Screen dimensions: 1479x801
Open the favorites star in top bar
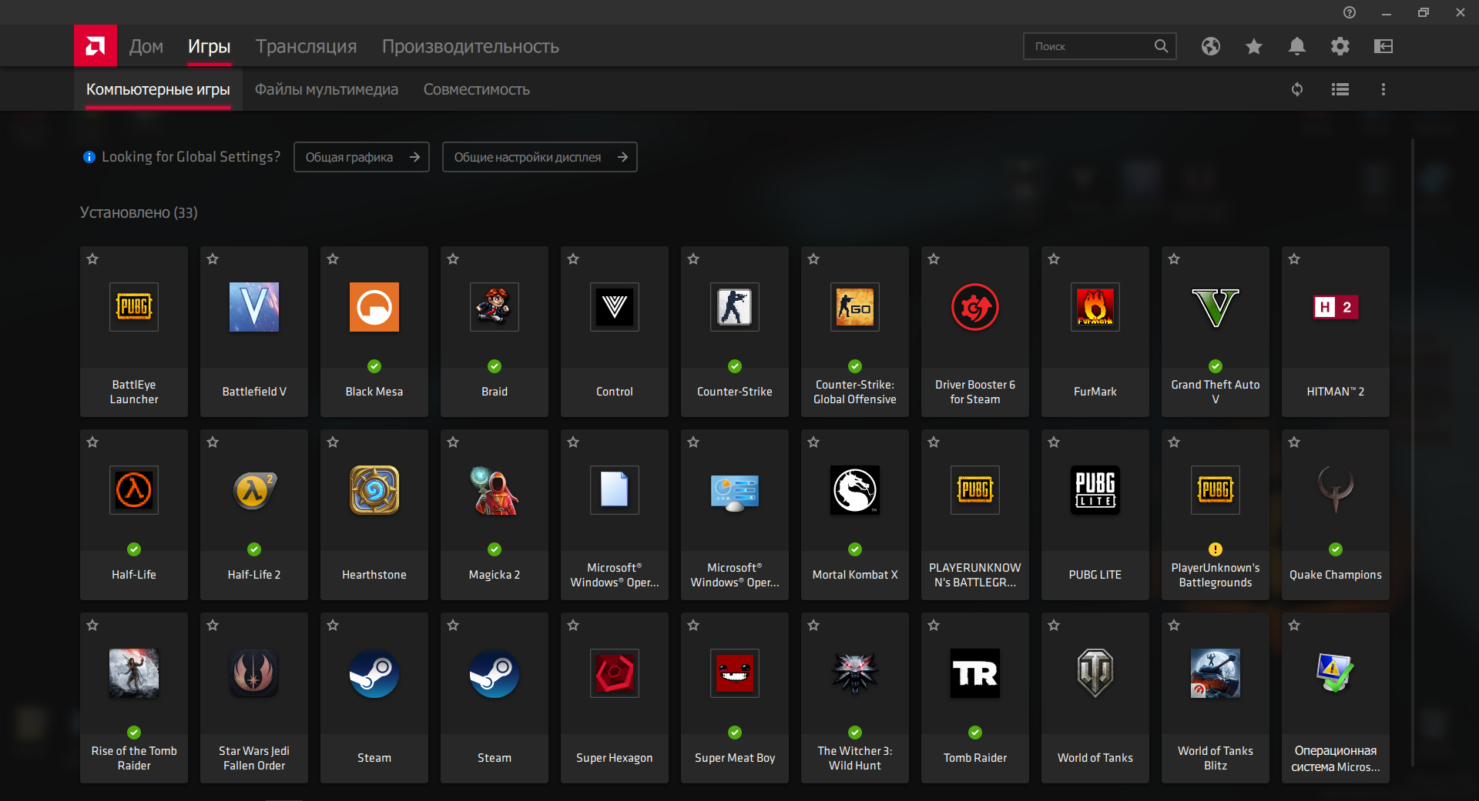[1254, 46]
